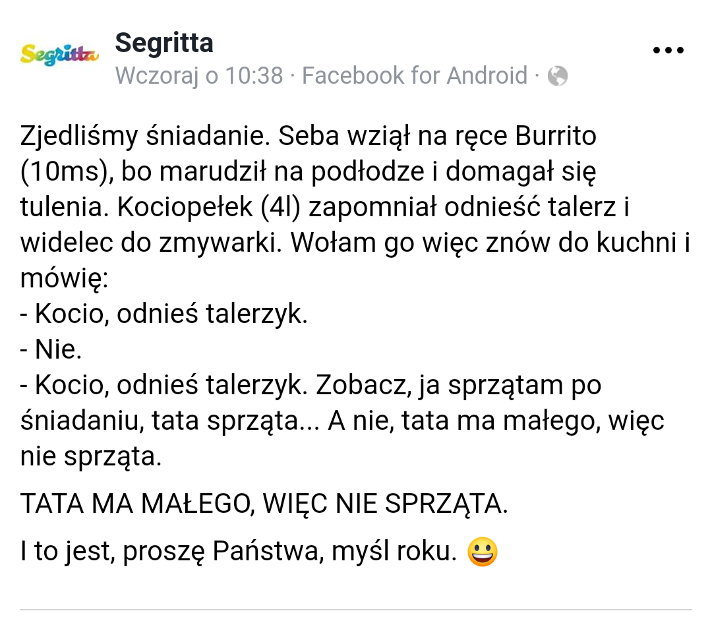This screenshot has height=617, width=712.
Task: Click the opening line starting Zjedliśmy śniadanie
Action: (308, 136)
